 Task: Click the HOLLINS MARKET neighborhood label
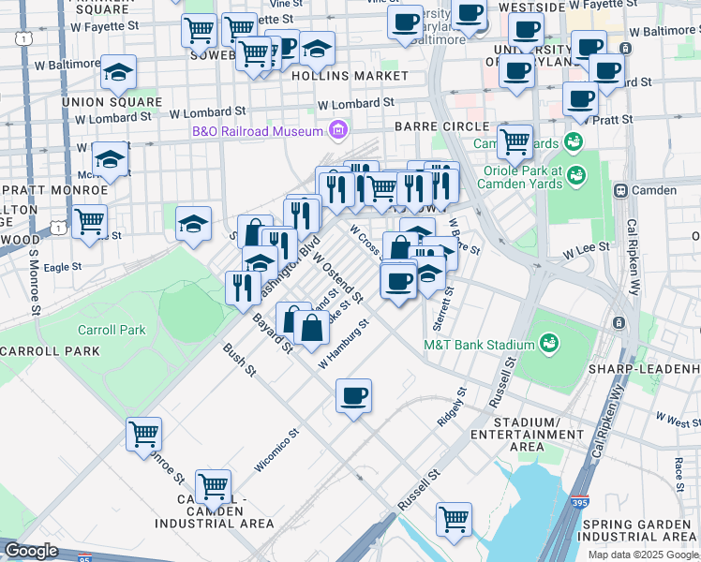pyautogui.click(x=350, y=77)
